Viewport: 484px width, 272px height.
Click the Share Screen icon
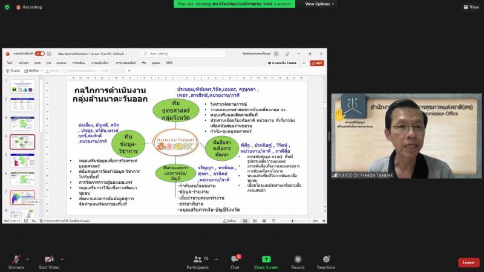[266, 259]
